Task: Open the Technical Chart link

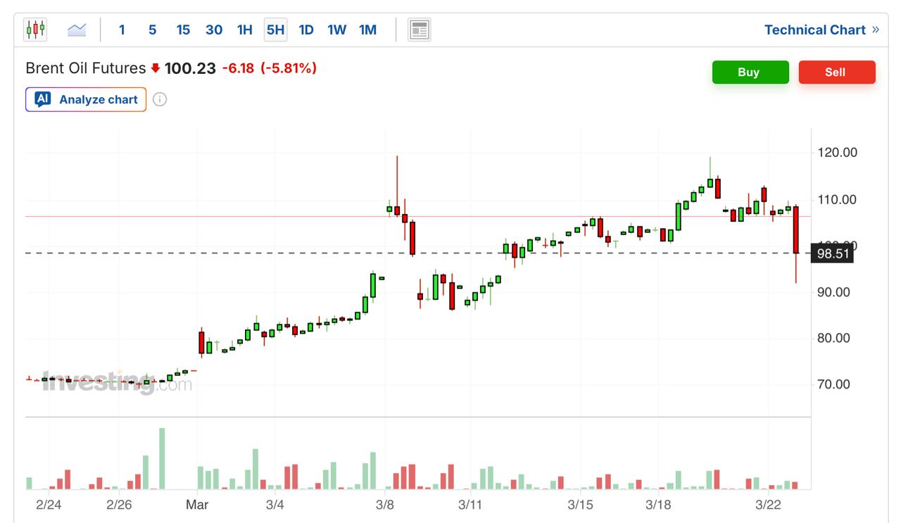Action: coord(814,30)
